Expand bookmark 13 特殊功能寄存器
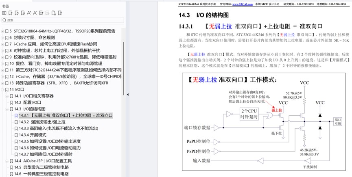 click(x=2, y=83)
